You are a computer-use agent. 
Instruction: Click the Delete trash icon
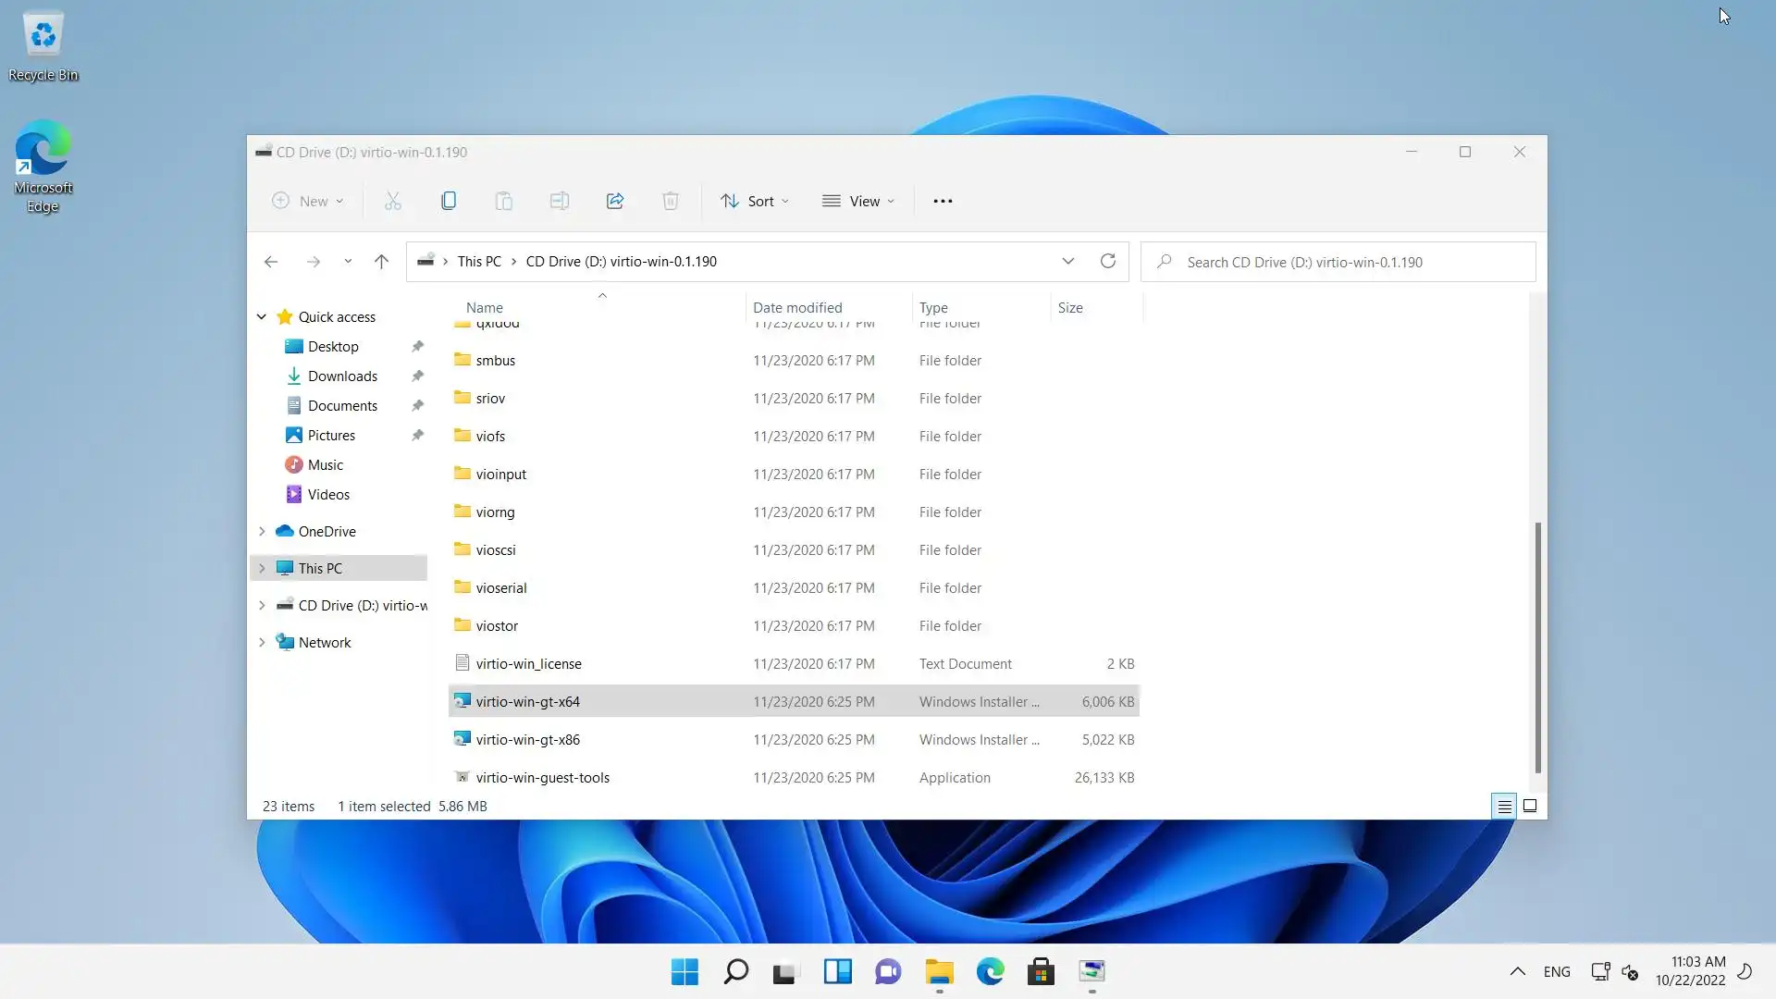671,201
